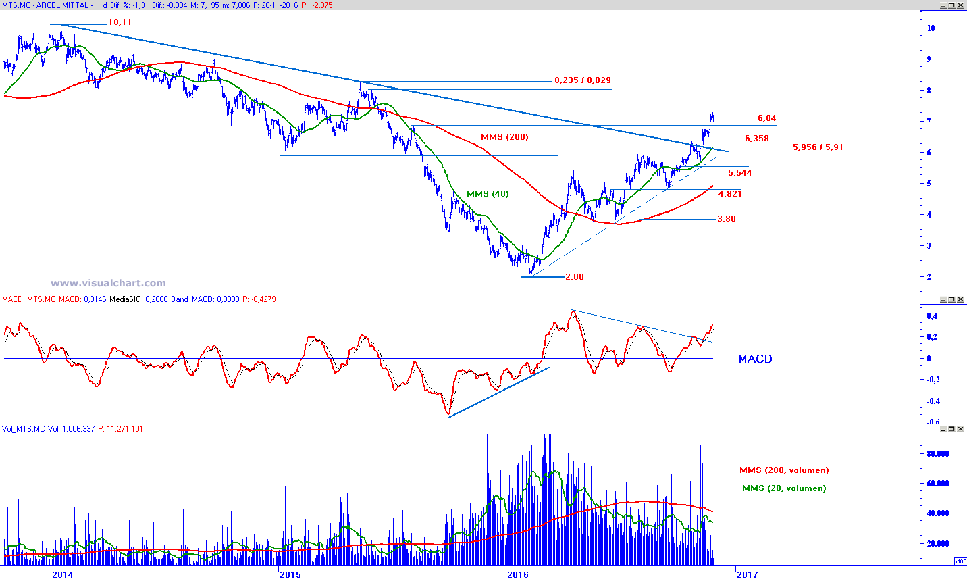Image resolution: width=967 pixels, height=579 pixels.
Task: Click the 5,956 / 5,91 level label
Action: click(x=818, y=147)
